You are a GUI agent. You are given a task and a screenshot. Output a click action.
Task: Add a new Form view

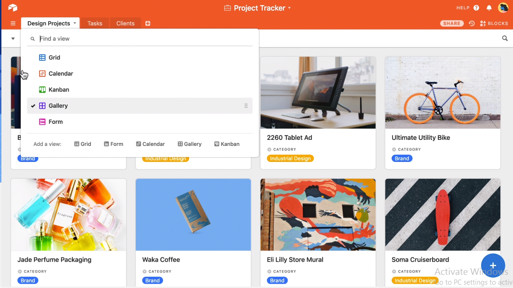click(x=113, y=144)
